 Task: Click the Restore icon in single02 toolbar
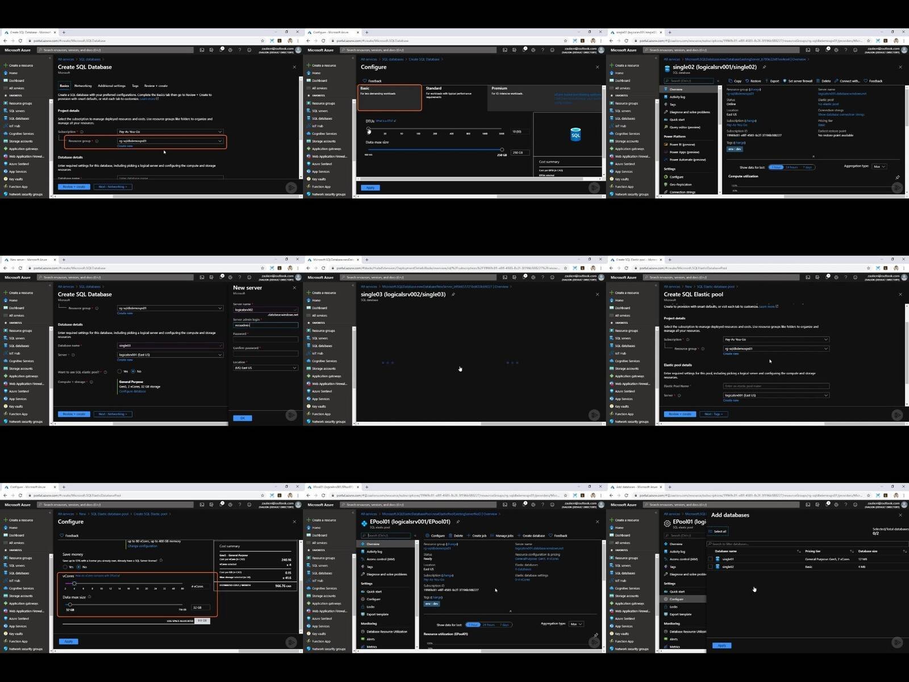(747, 81)
